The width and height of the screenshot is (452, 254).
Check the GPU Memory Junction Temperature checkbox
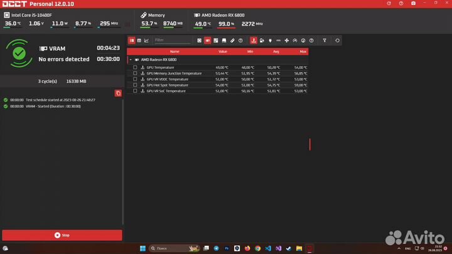tap(135, 73)
